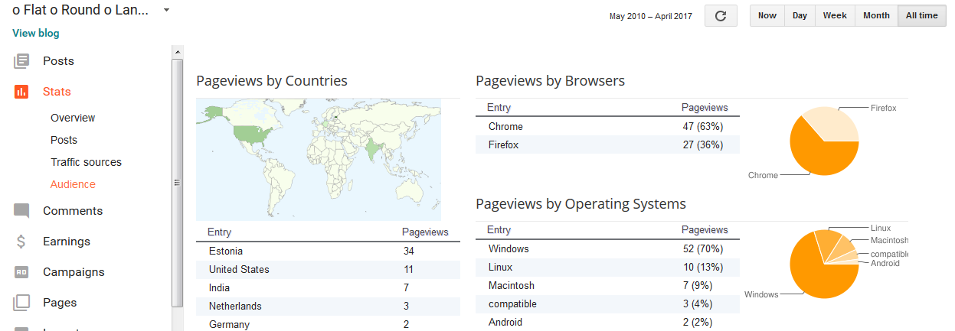Open the blog title dropdown arrow

coord(166,11)
